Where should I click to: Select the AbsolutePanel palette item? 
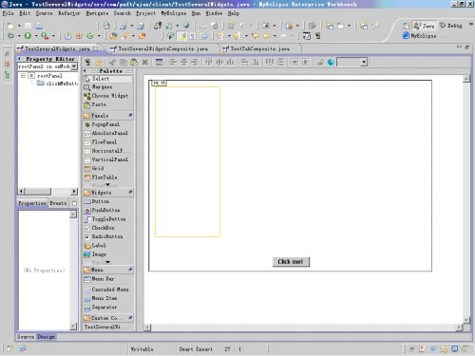pyautogui.click(x=107, y=133)
